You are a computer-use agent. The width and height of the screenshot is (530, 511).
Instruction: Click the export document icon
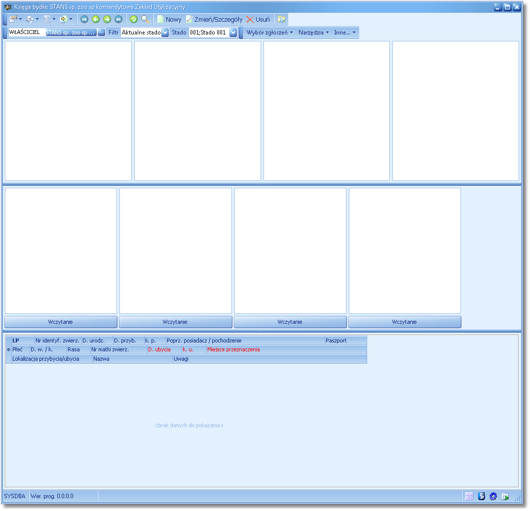click(x=63, y=19)
